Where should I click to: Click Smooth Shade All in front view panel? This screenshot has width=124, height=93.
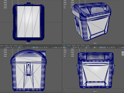point(34,48)
